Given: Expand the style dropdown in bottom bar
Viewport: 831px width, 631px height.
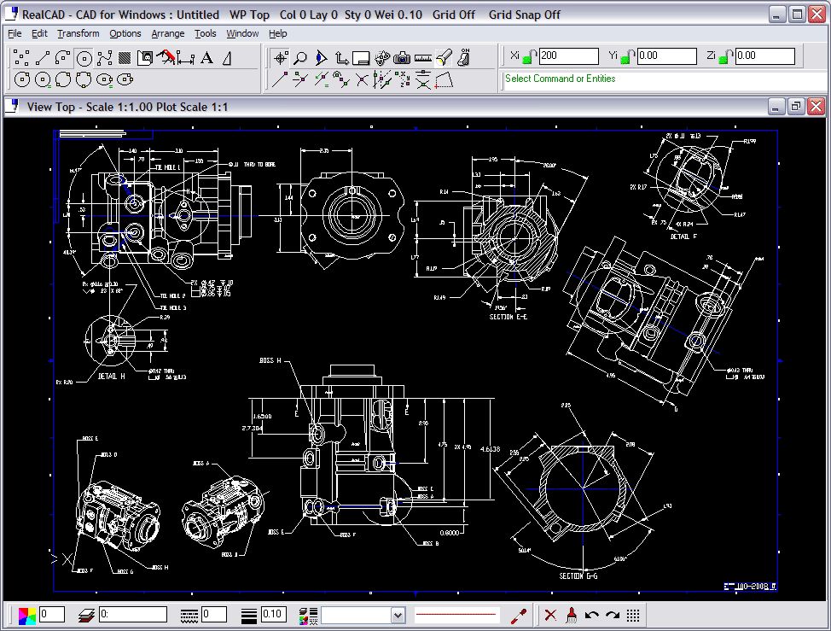Looking at the screenshot, I should tap(398, 615).
